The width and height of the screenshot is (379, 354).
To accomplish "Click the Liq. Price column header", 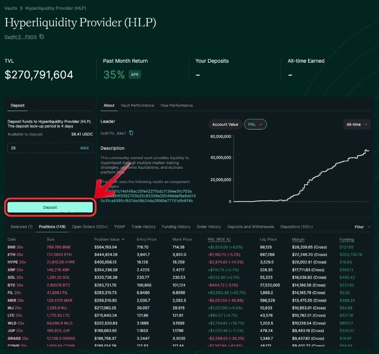I will click(268, 239).
